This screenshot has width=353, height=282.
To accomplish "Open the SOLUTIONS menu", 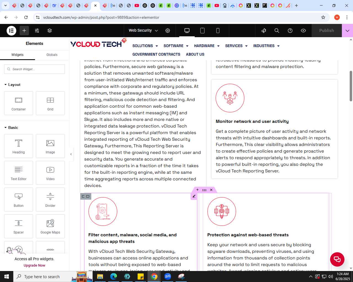I will pyautogui.click(x=145, y=46).
